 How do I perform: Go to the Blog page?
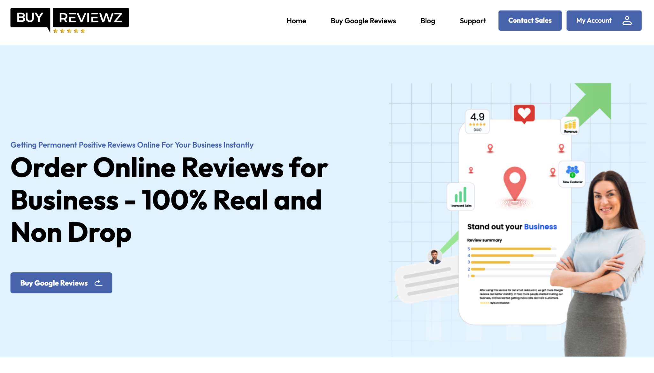[x=428, y=21]
